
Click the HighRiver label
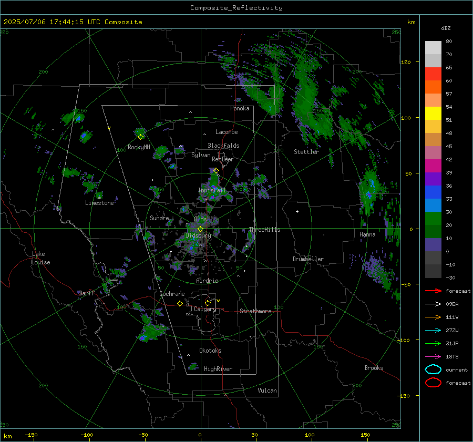[218, 369]
